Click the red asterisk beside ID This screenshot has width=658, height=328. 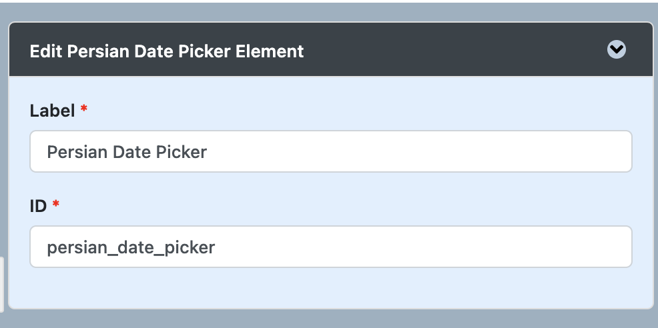[56, 205]
